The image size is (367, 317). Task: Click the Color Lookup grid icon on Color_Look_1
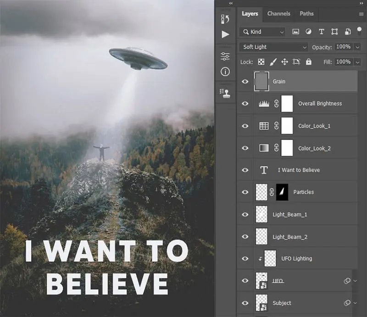(264, 126)
